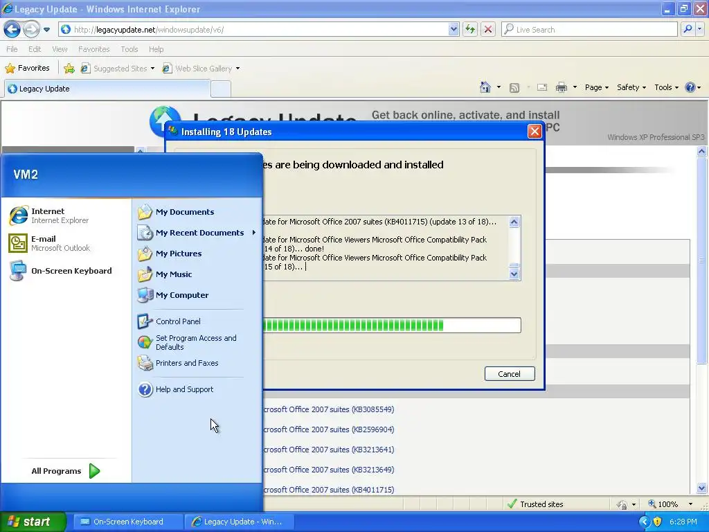Screen dimensions: 709x532
Task: Expand All Programs list
Action: click(66, 471)
